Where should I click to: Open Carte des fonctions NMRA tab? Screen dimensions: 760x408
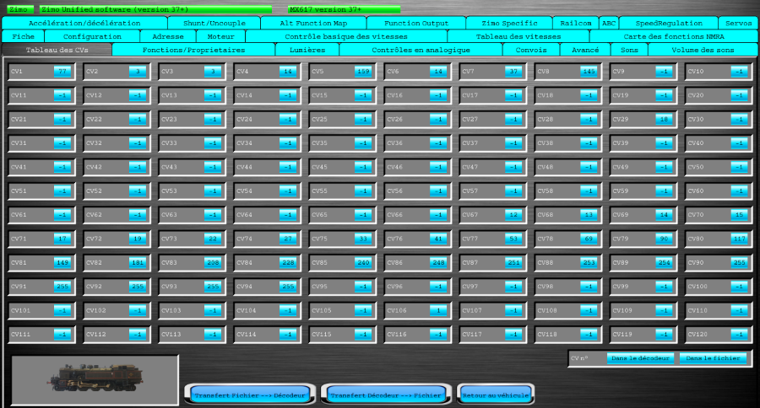674,36
